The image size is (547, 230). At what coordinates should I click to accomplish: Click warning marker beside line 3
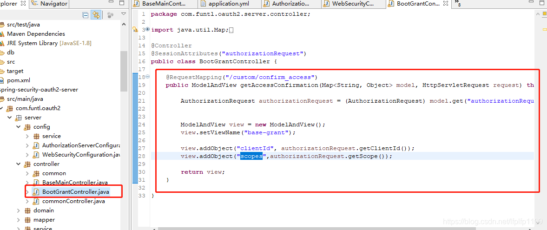(135, 30)
